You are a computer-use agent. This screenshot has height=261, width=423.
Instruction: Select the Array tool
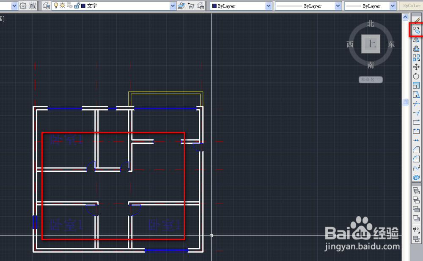416,58
